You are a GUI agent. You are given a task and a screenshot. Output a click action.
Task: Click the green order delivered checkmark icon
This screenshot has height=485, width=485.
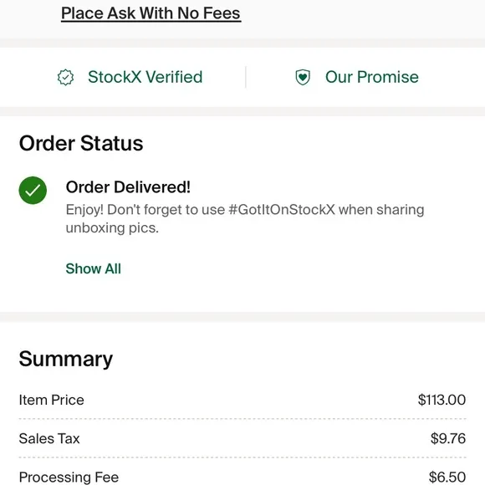(33, 190)
